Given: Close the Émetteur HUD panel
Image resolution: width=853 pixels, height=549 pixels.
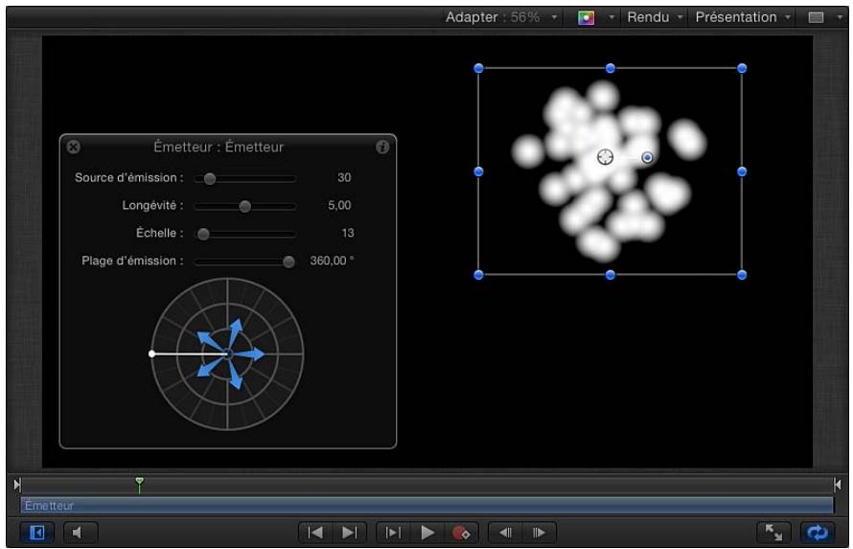Looking at the screenshot, I should click(74, 147).
